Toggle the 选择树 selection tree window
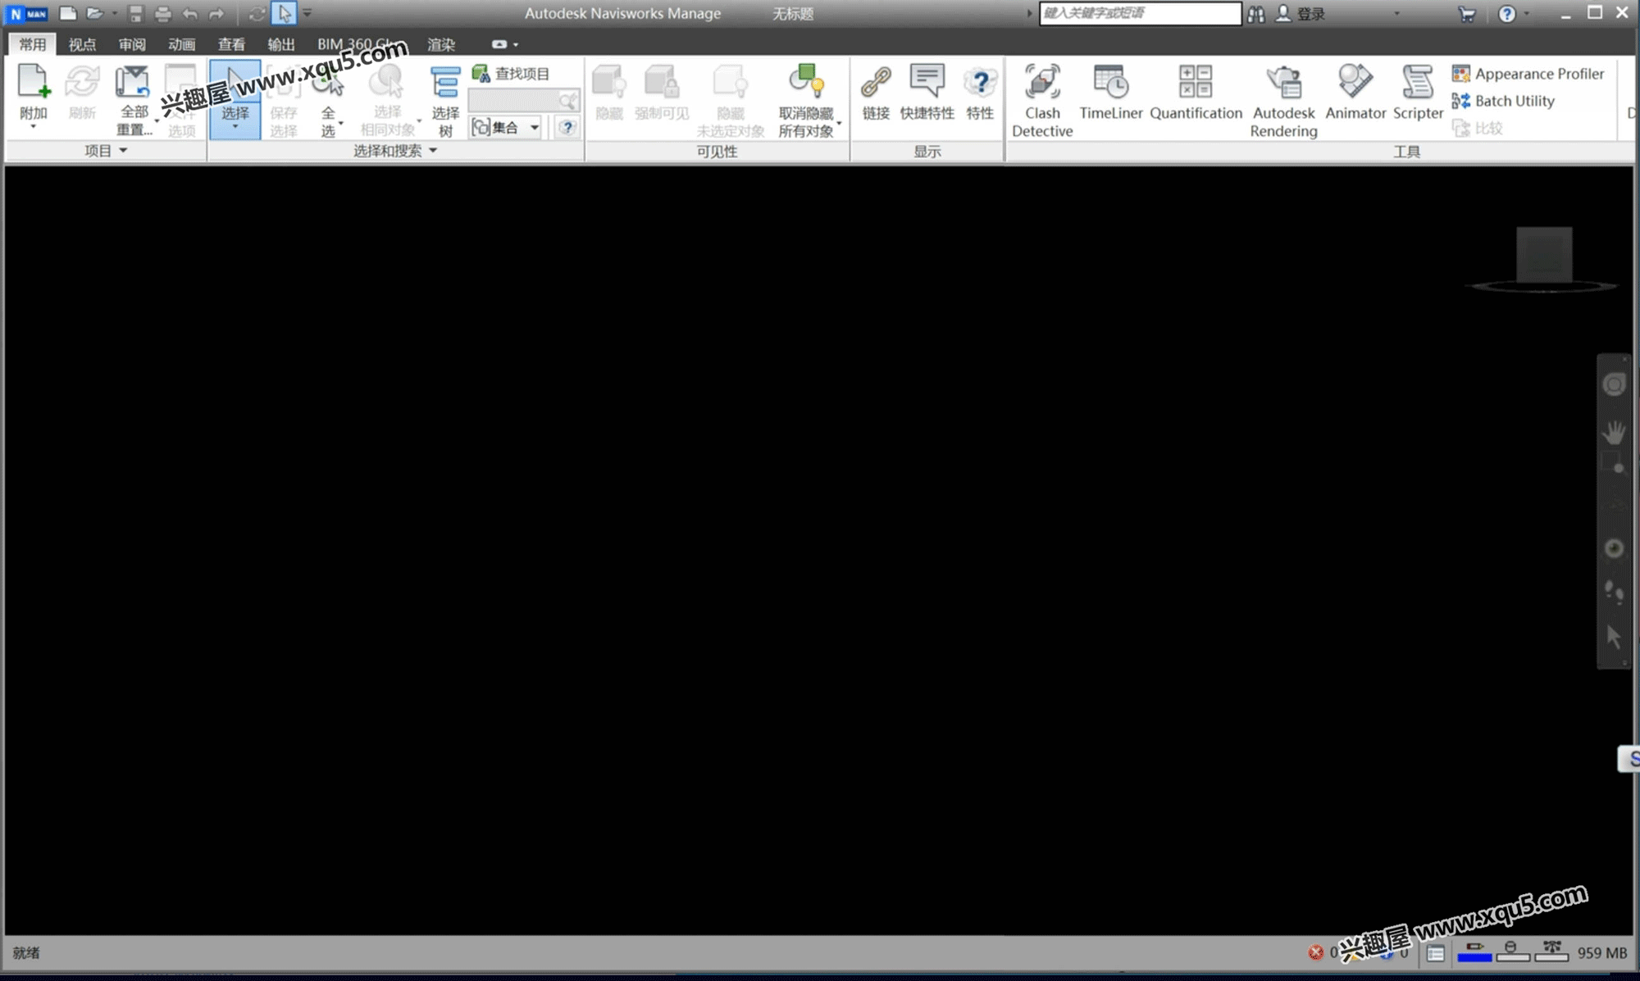This screenshot has height=981, width=1640. (x=445, y=100)
